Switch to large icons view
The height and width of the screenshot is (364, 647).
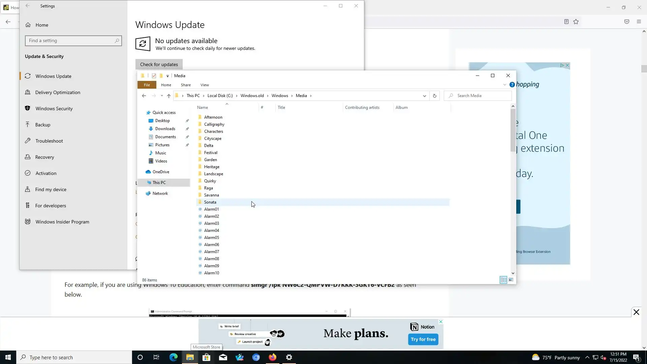(x=511, y=280)
